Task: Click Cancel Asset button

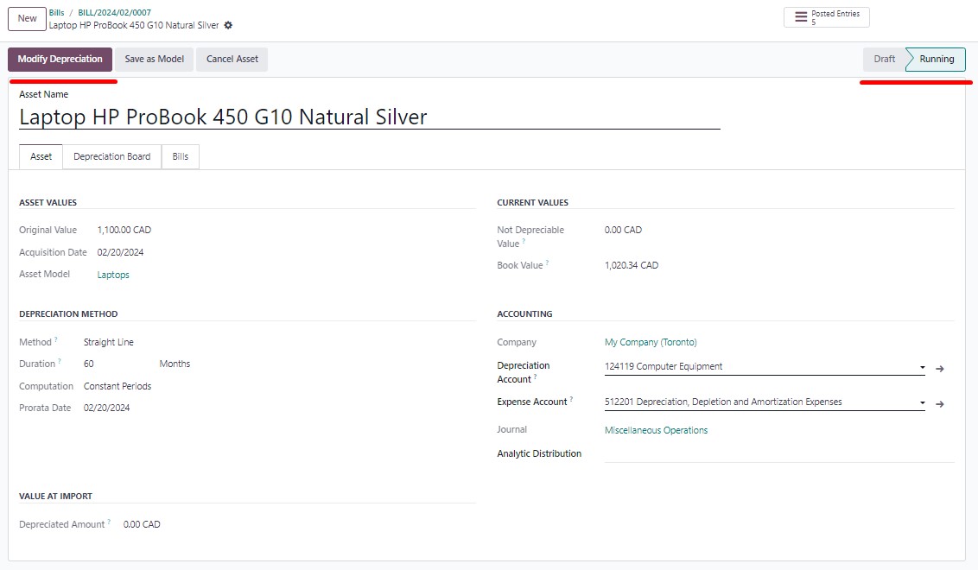Action: click(232, 60)
